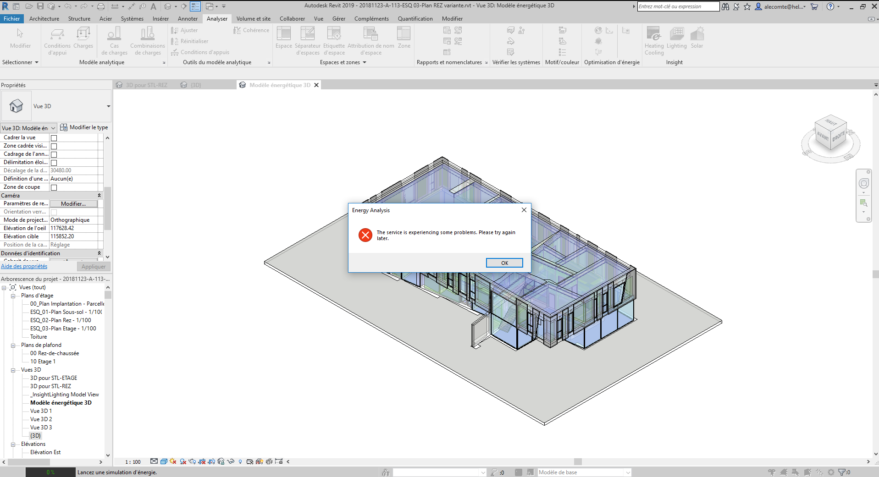Click the Lighting Insight tool
Screen dimensions: 879x477
677,38
